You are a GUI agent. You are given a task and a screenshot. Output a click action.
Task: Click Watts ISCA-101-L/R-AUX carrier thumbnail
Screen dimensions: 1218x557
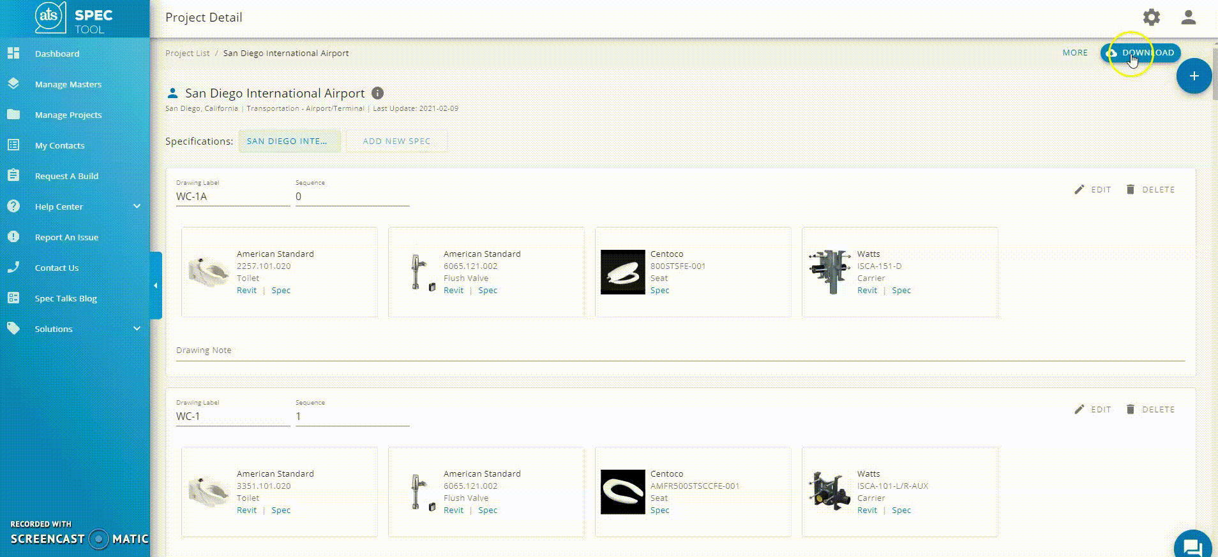tap(829, 492)
